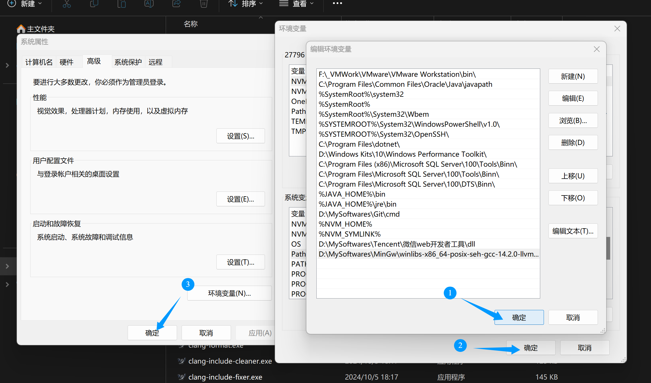Select the System32\OpenSSH\ entry
The image size is (651, 383).
point(428,134)
